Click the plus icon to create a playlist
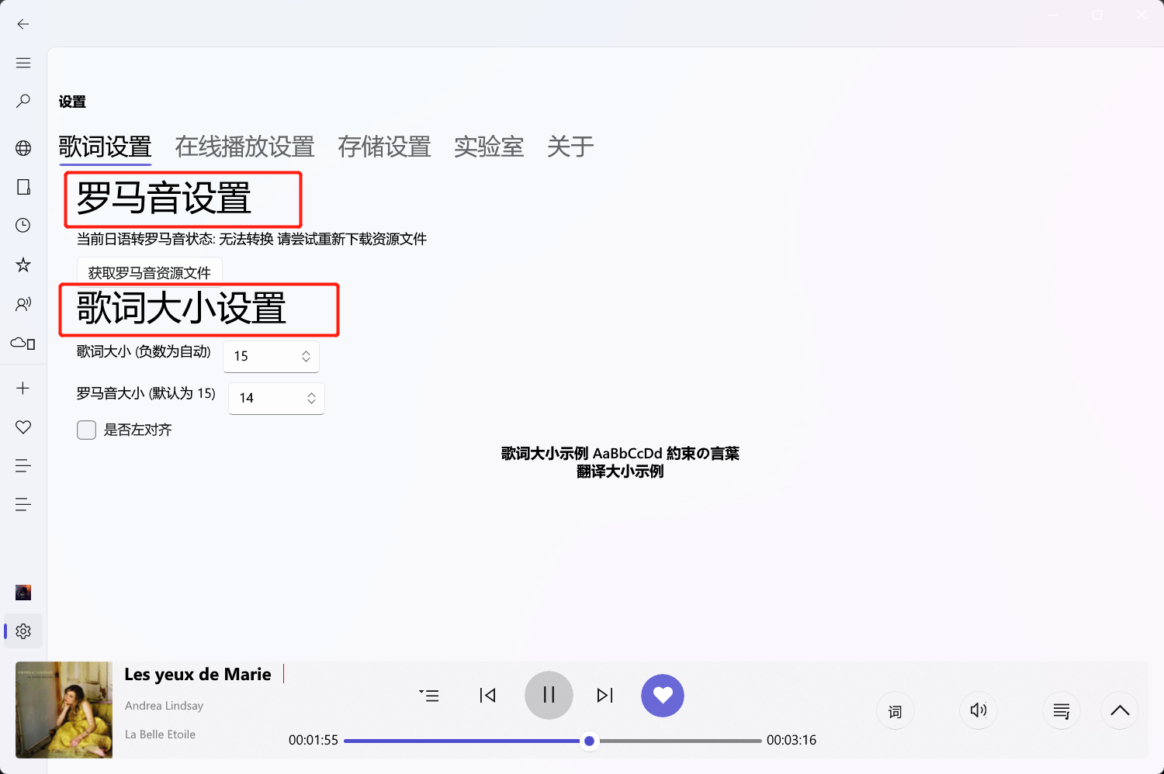Viewport: 1164px width, 774px height. point(23,388)
